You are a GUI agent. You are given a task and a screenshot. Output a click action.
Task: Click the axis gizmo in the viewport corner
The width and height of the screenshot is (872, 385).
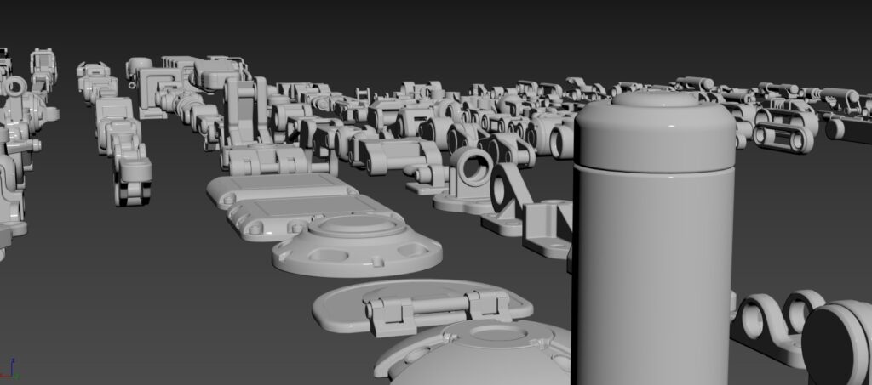click(9, 370)
